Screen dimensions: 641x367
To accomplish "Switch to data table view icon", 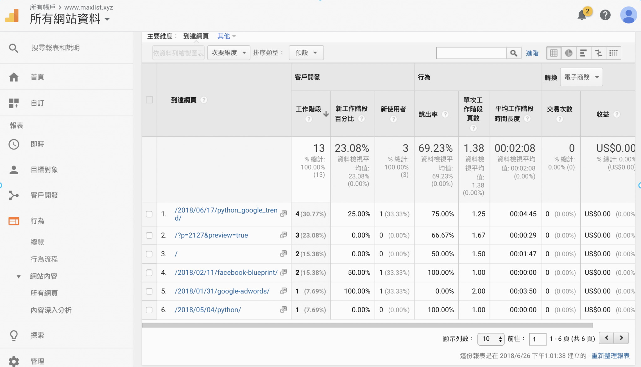I will click(554, 53).
